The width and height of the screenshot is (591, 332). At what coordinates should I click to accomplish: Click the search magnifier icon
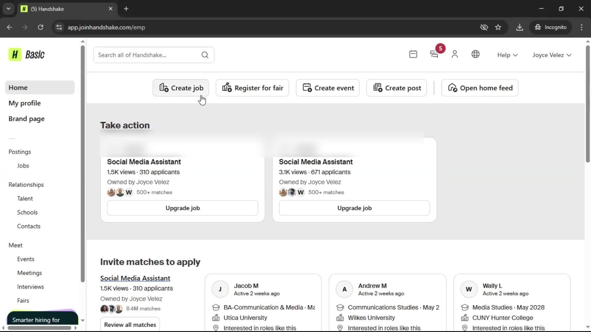[x=205, y=55]
